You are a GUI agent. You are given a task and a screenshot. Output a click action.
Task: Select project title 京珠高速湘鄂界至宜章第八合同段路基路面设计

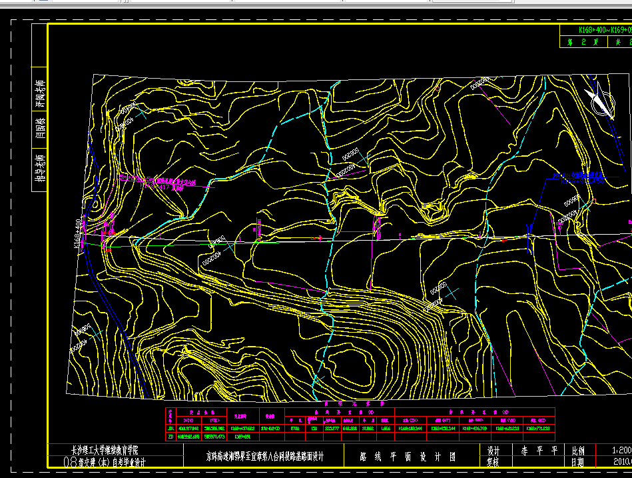tap(265, 457)
